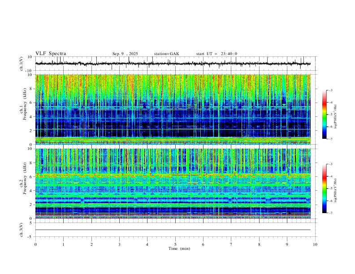Click time axis tick label '5'

coord(175,244)
